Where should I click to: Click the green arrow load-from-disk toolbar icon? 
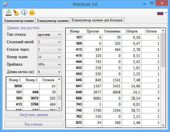[x=8, y=13]
